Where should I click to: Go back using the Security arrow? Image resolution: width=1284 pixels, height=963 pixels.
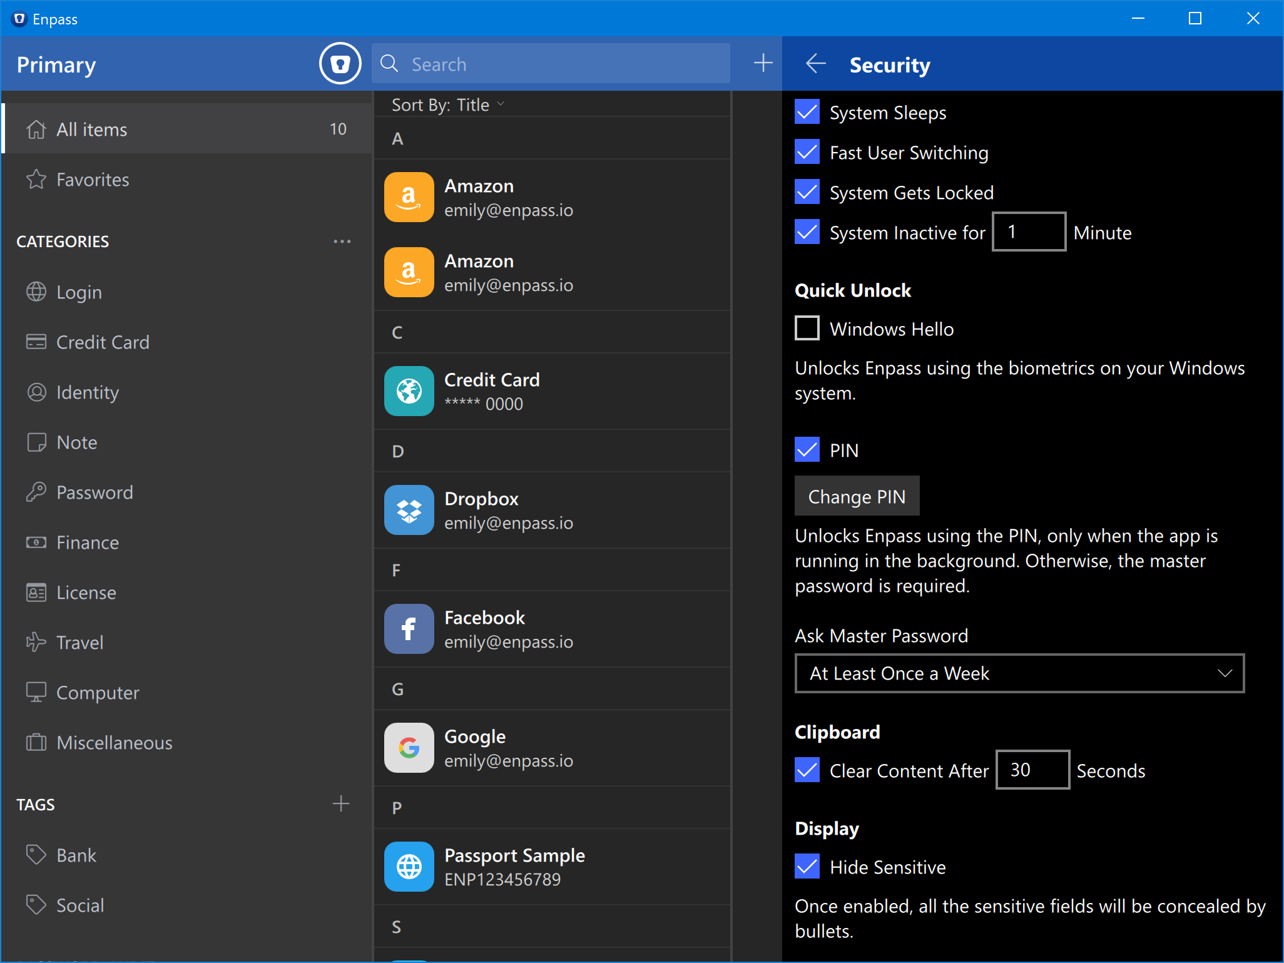[815, 64]
